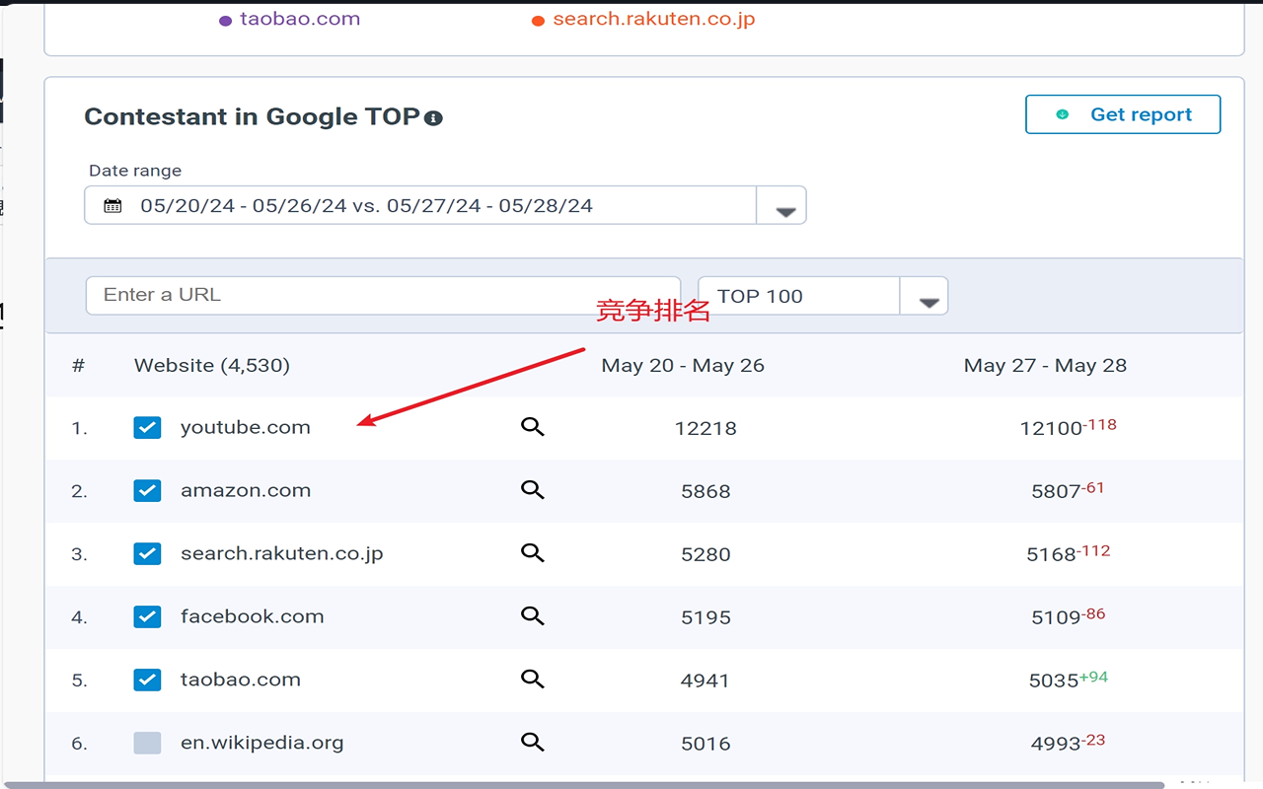
Task: Open the amazon.com website link
Action: pyautogui.click(x=246, y=490)
